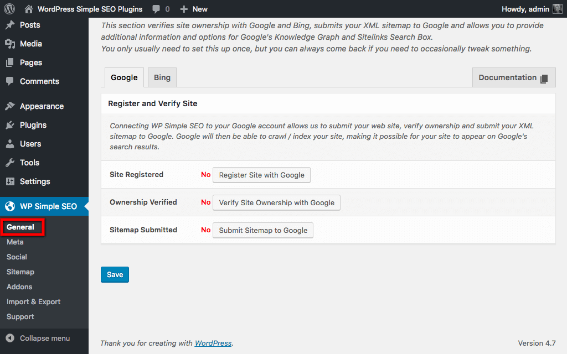
Task: Open the Appearance menu item
Action: (x=42, y=106)
